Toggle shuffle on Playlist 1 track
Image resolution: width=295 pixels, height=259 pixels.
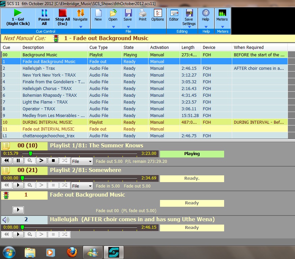(x=64, y=161)
